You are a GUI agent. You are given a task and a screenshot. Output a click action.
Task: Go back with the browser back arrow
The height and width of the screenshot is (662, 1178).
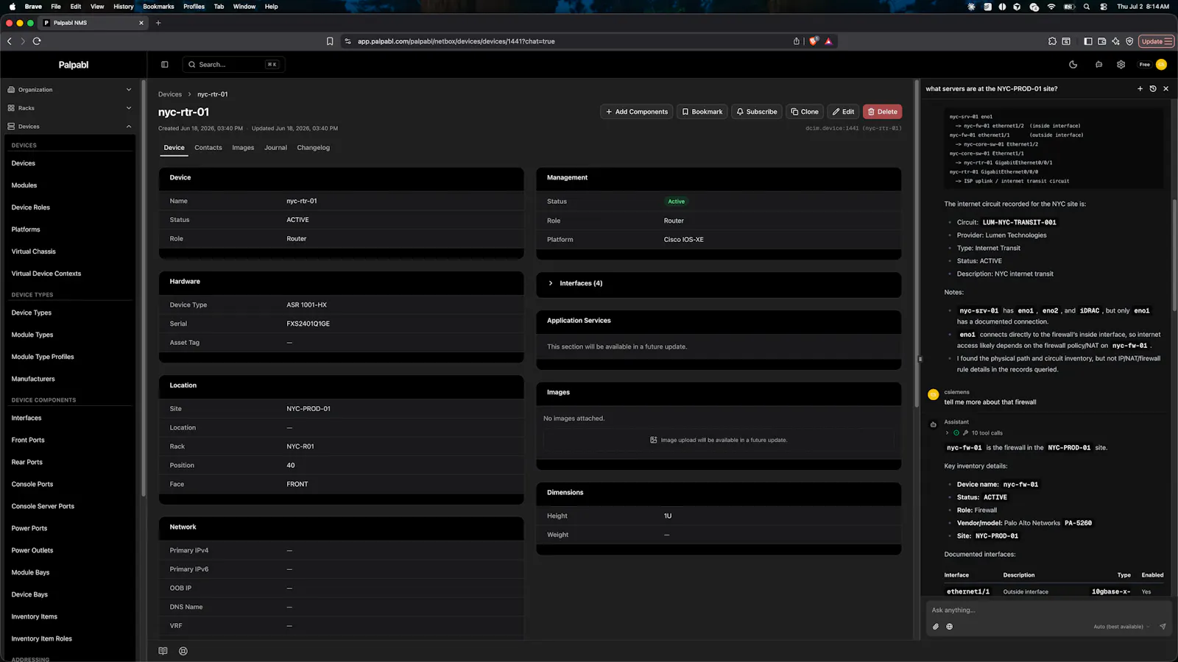click(10, 41)
